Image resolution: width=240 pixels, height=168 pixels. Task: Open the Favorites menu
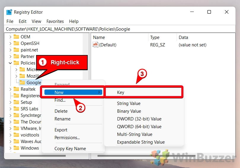55,21
